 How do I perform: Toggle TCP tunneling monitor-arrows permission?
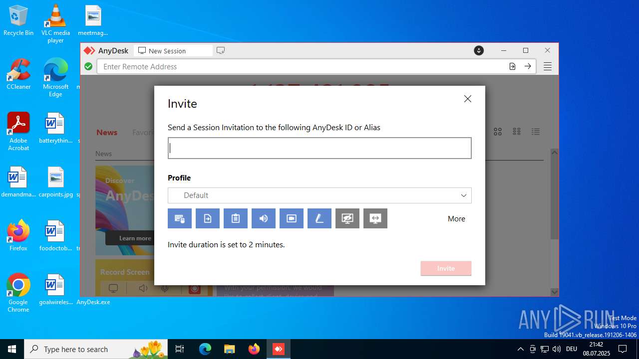375,218
